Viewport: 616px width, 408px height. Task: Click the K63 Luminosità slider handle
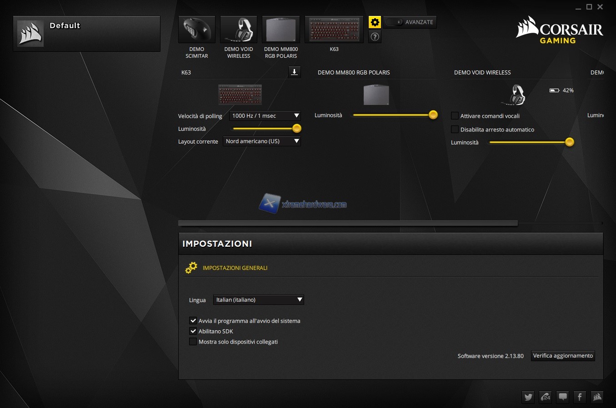297,129
